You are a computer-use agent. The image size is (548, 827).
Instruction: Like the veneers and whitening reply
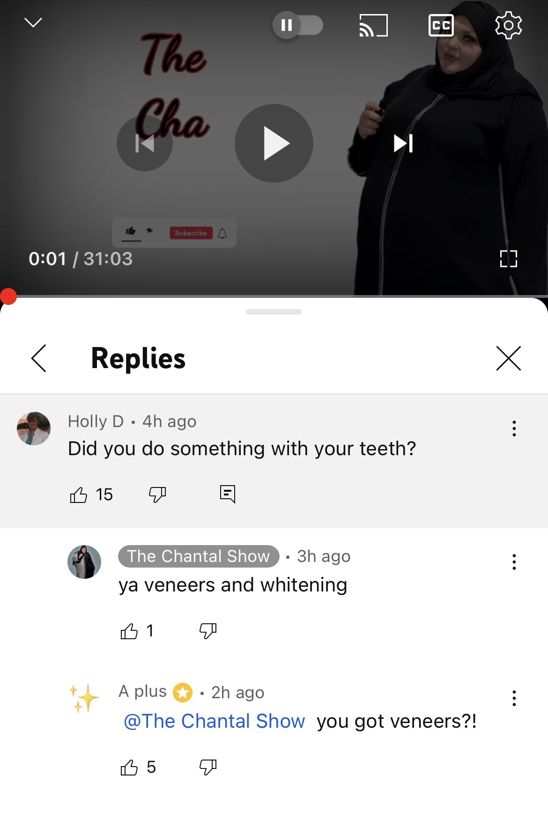[x=129, y=631]
